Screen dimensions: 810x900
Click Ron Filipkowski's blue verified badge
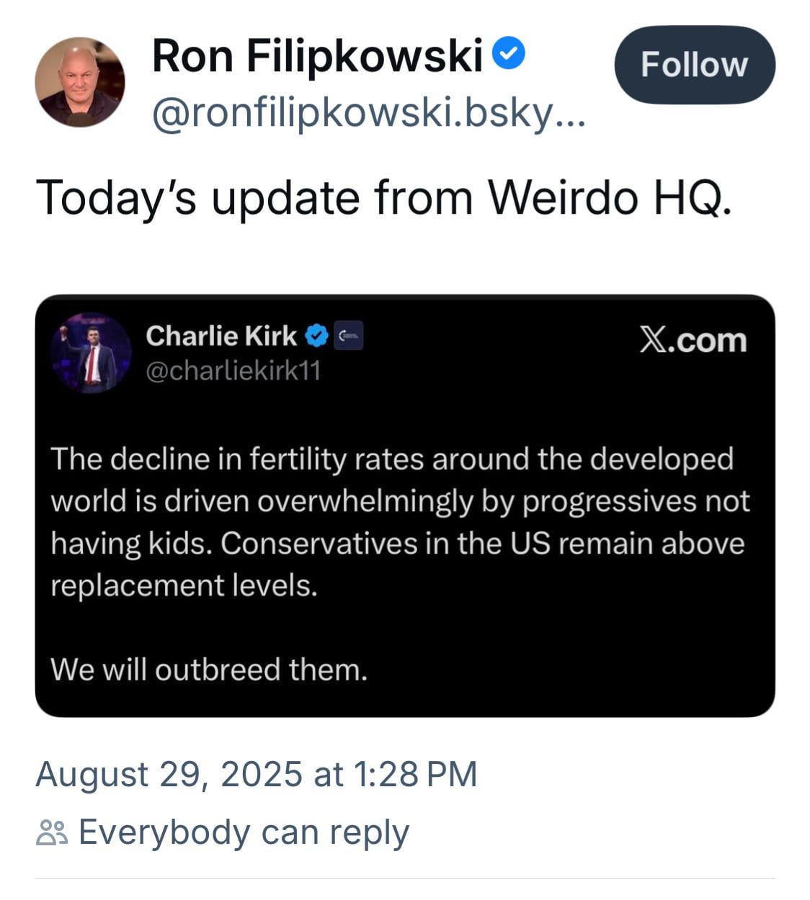coord(509,55)
